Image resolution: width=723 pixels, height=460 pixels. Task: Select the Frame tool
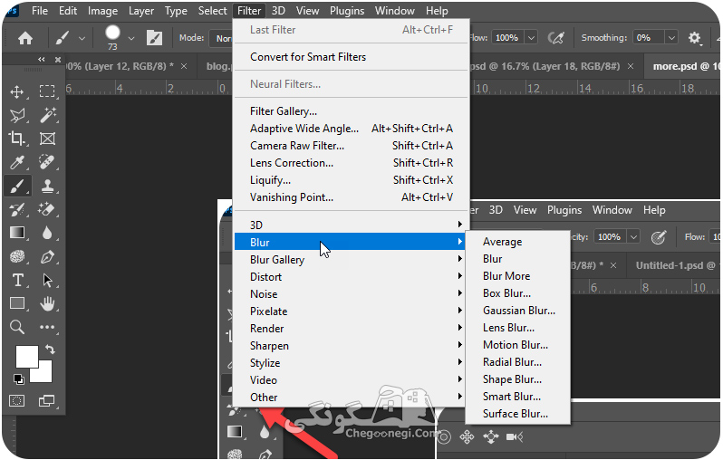(47, 139)
